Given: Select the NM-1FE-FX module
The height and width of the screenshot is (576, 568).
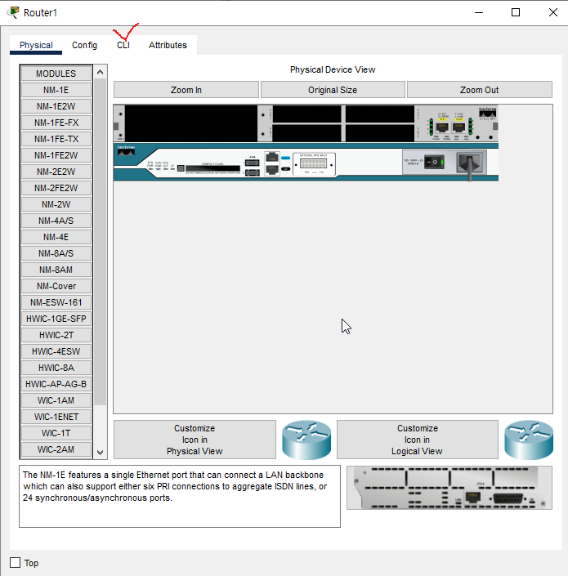Looking at the screenshot, I should tap(56, 123).
